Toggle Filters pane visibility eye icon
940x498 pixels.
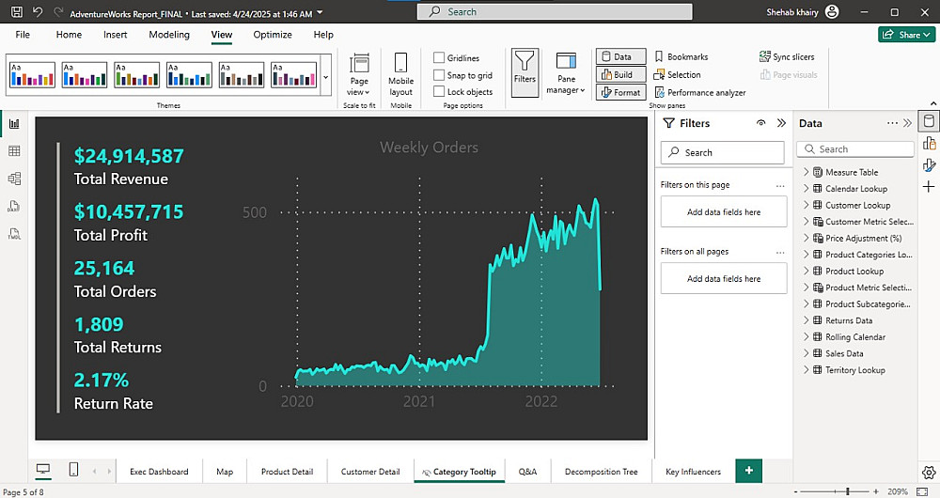[x=760, y=123]
